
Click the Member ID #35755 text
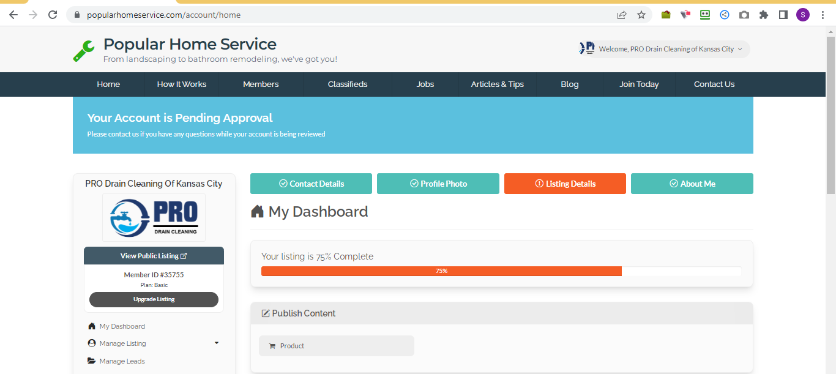point(154,275)
